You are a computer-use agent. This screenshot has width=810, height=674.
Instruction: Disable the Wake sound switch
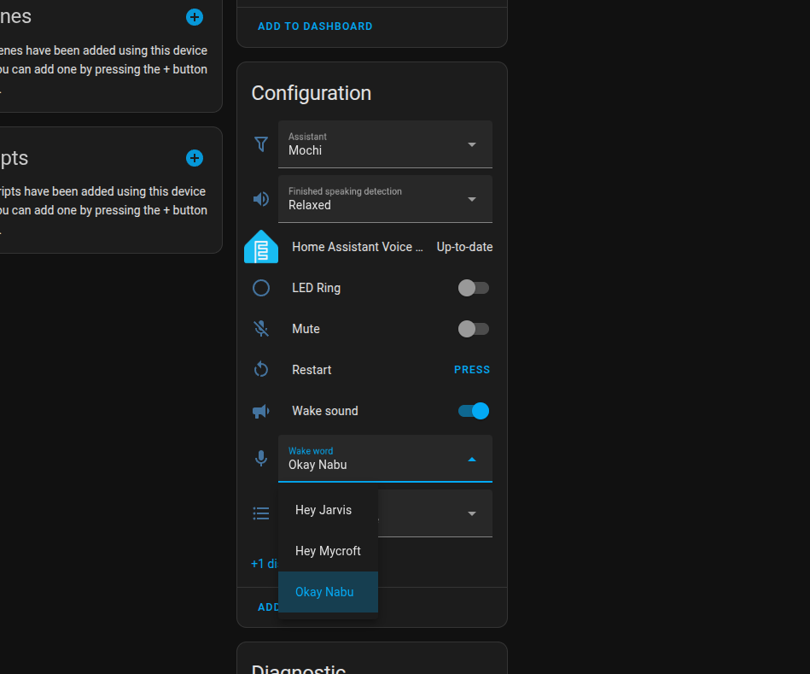pos(474,411)
